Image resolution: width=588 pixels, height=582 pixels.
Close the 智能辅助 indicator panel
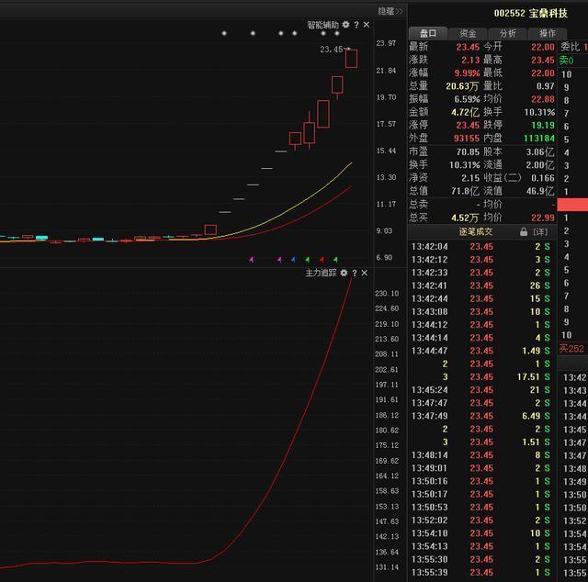(x=366, y=25)
